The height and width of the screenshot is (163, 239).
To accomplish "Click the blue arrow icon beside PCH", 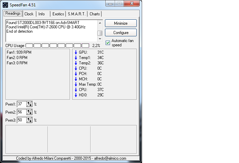I will pyautogui.click(x=76, y=74).
